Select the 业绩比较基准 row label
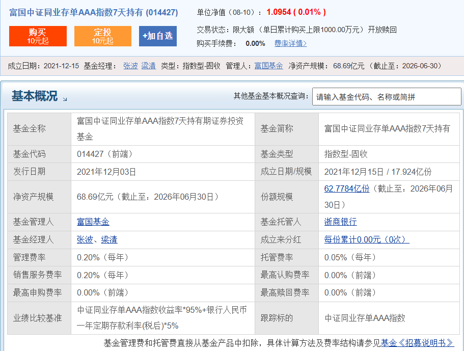This screenshot has height=351, width=464. tap(37, 318)
